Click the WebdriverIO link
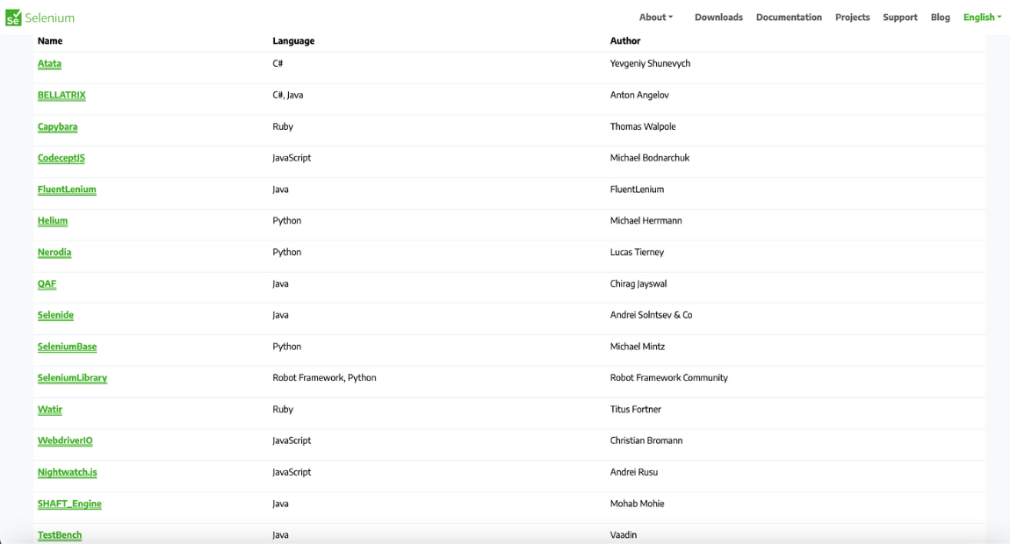Screen dimensions: 1010x544 [x=65, y=440]
